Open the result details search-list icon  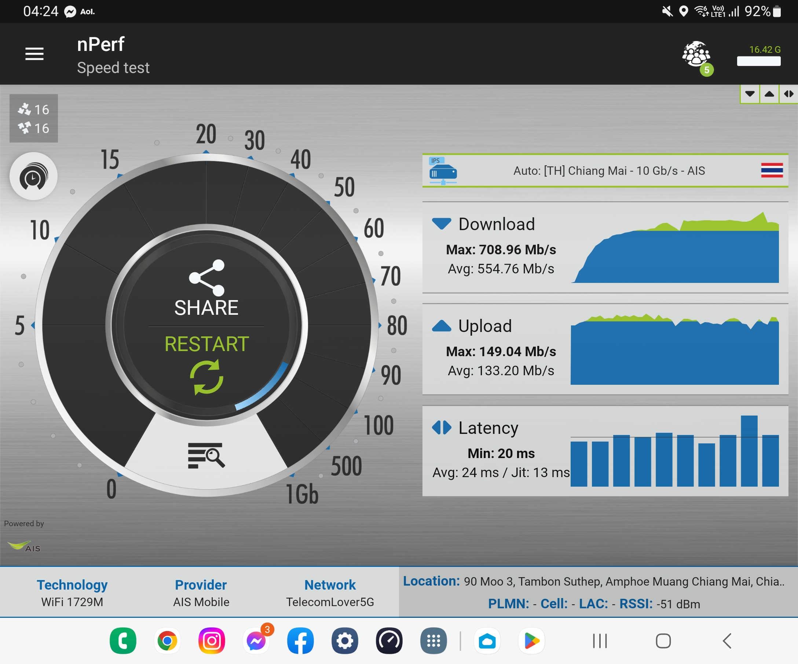click(x=206, y=455)
